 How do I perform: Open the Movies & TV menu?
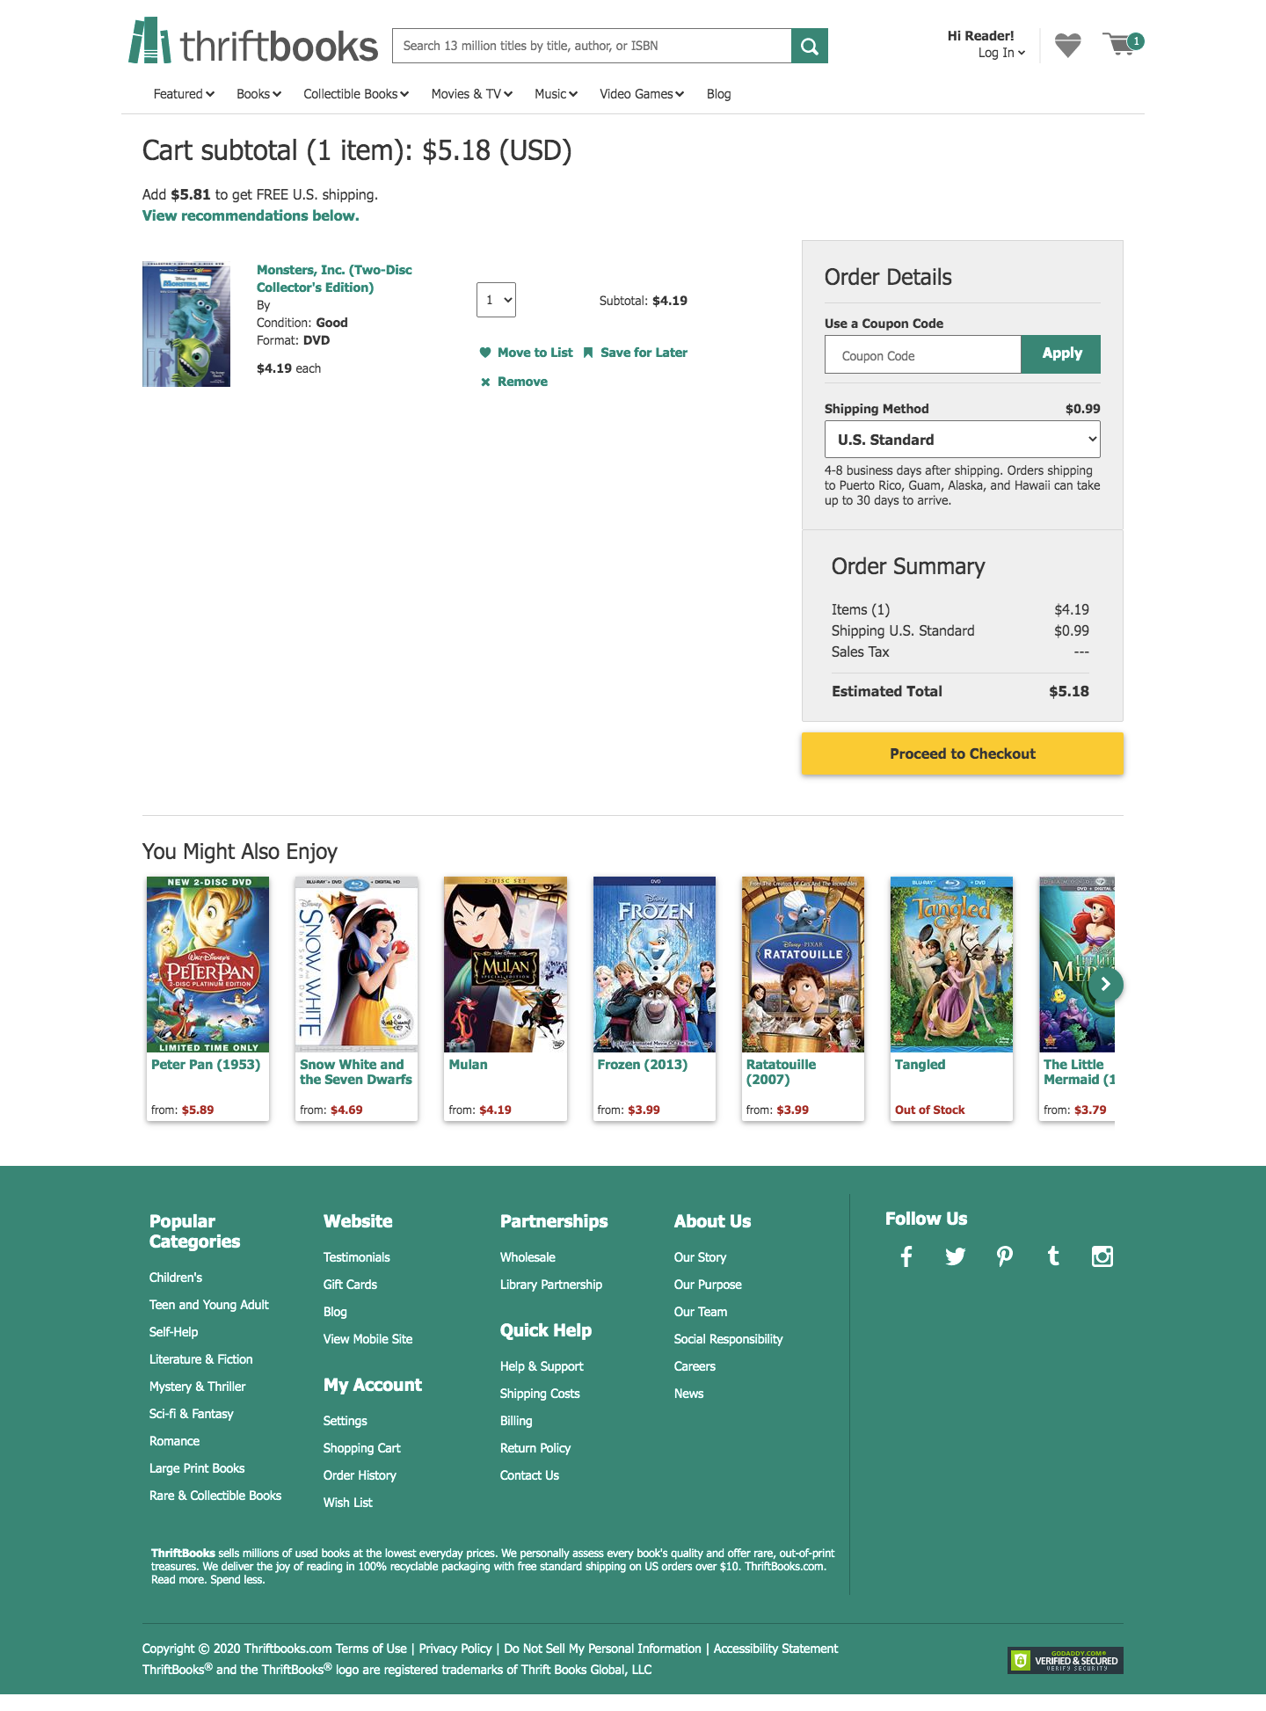pyautogui.click(x=472, y=94)
